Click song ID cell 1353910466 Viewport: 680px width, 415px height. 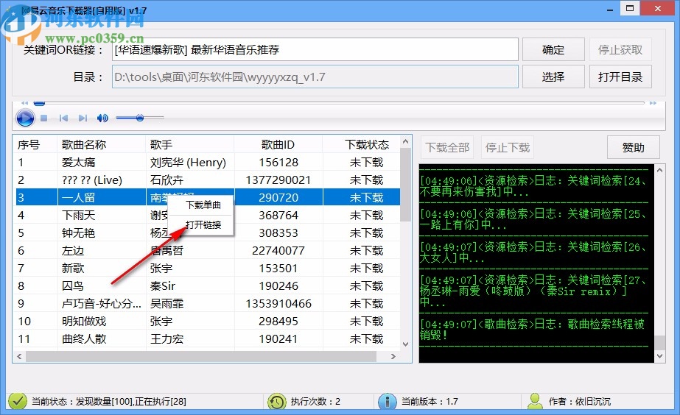[x=278, y=303]
